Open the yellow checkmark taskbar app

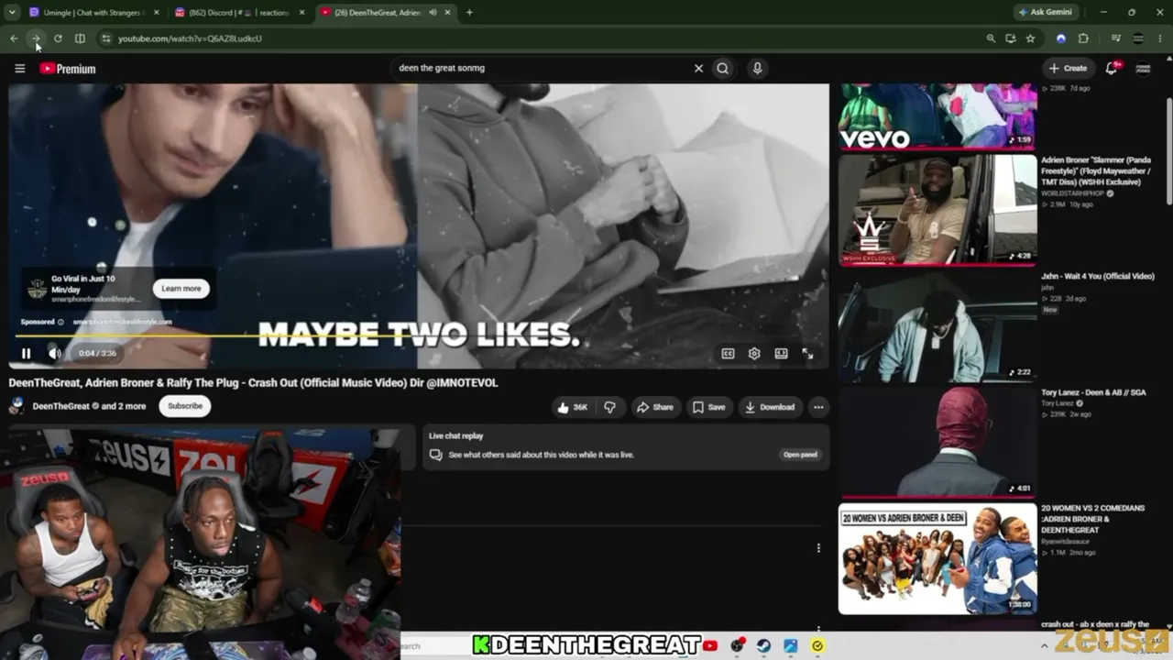coord(817,645)
